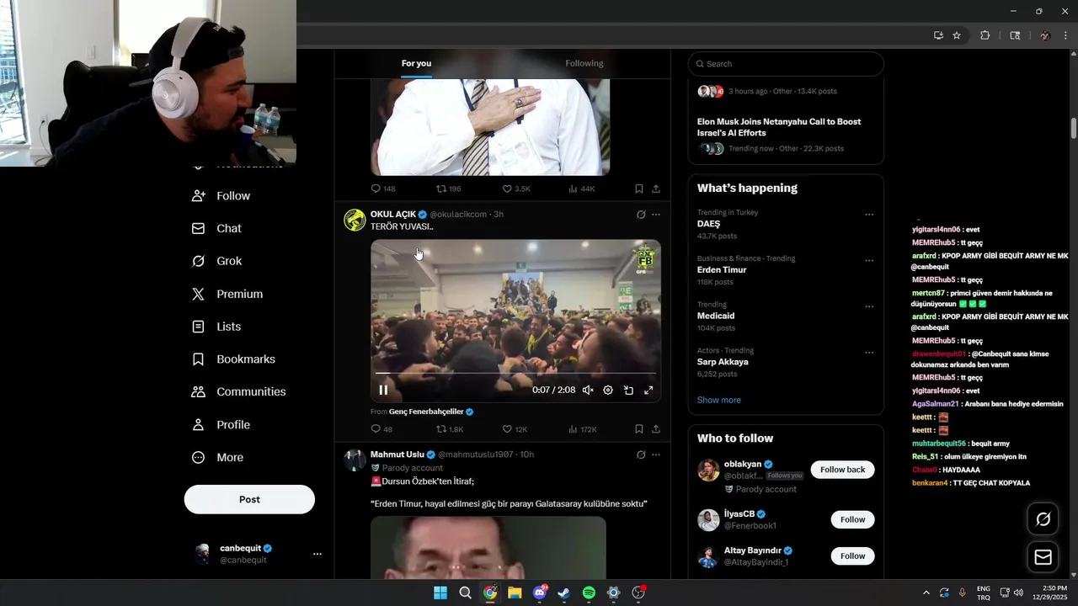The width and height of the screenshot is (1078, 606).
Task: Open OKUL AÇIK profile avatar
Action: click(x=355, y=220)
